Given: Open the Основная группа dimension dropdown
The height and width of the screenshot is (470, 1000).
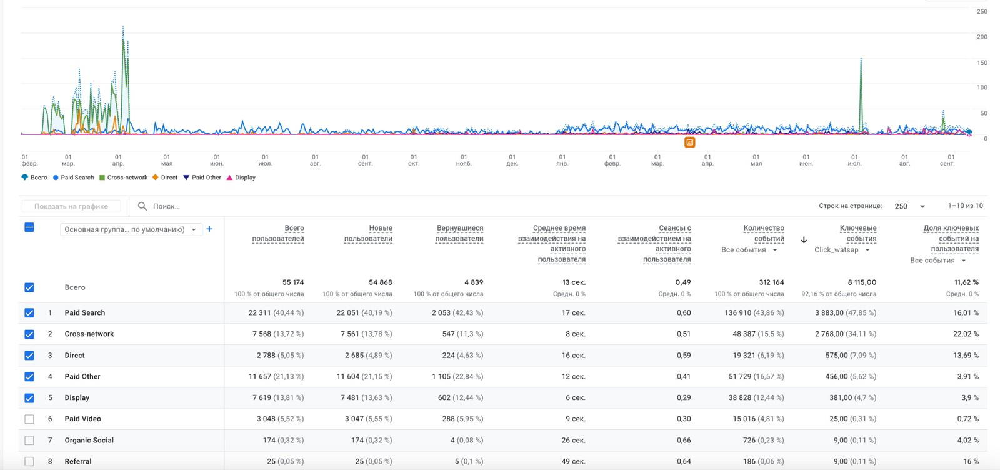Looking at the screenshot, I should (131, 229).
